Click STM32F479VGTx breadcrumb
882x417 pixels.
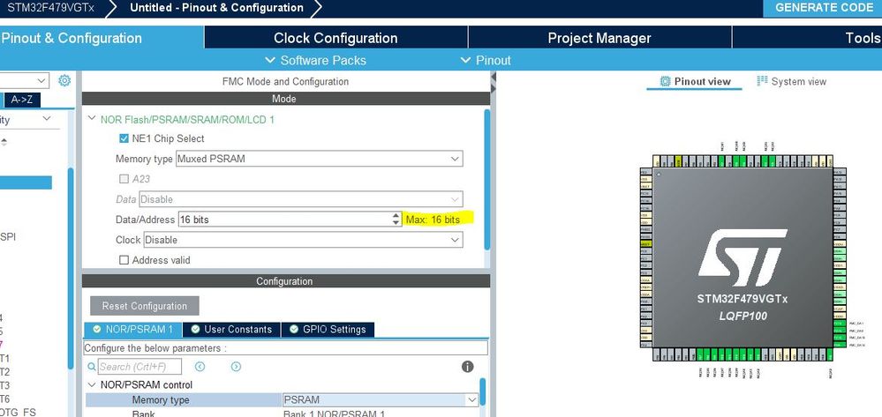click(x=50, y=8)
